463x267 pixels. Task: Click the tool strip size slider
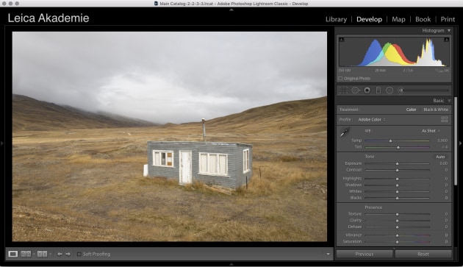(x=424, y=90)
